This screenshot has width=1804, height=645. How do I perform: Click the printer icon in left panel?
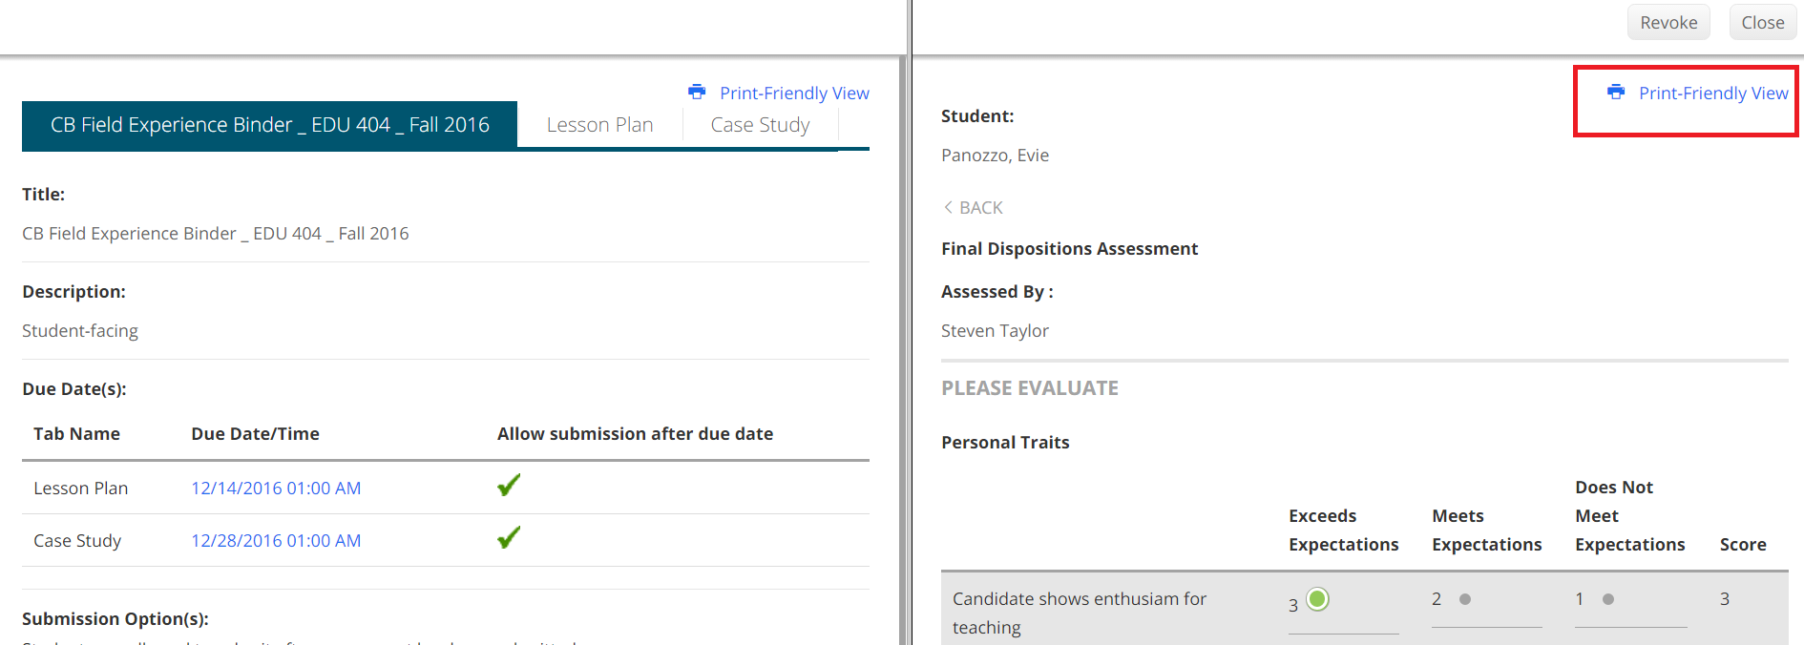click(697, 92)
